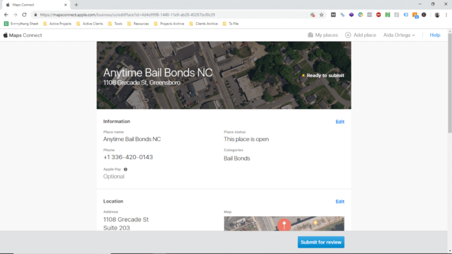Edit the Information section

pyautogui.click(x=340, y=121)
